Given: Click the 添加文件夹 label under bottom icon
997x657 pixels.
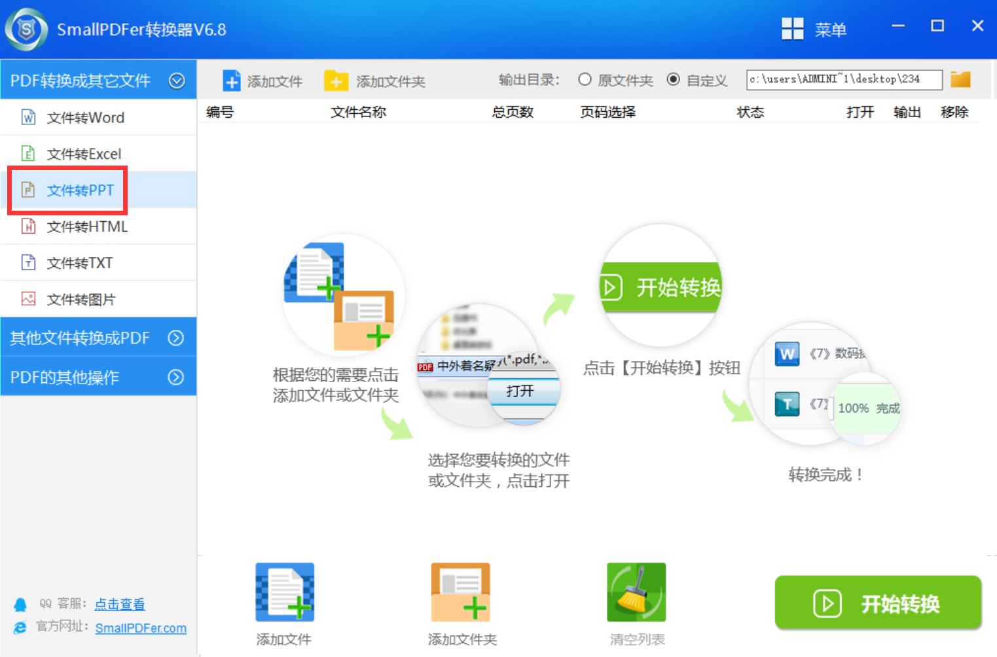Looking at the screenshot, I should coord(462,639).
